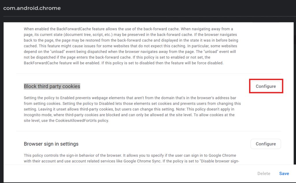Click the Browser sign in settings heading
Image resolution: width=296 pixels, height=183 pixels.
click(51, 144)
